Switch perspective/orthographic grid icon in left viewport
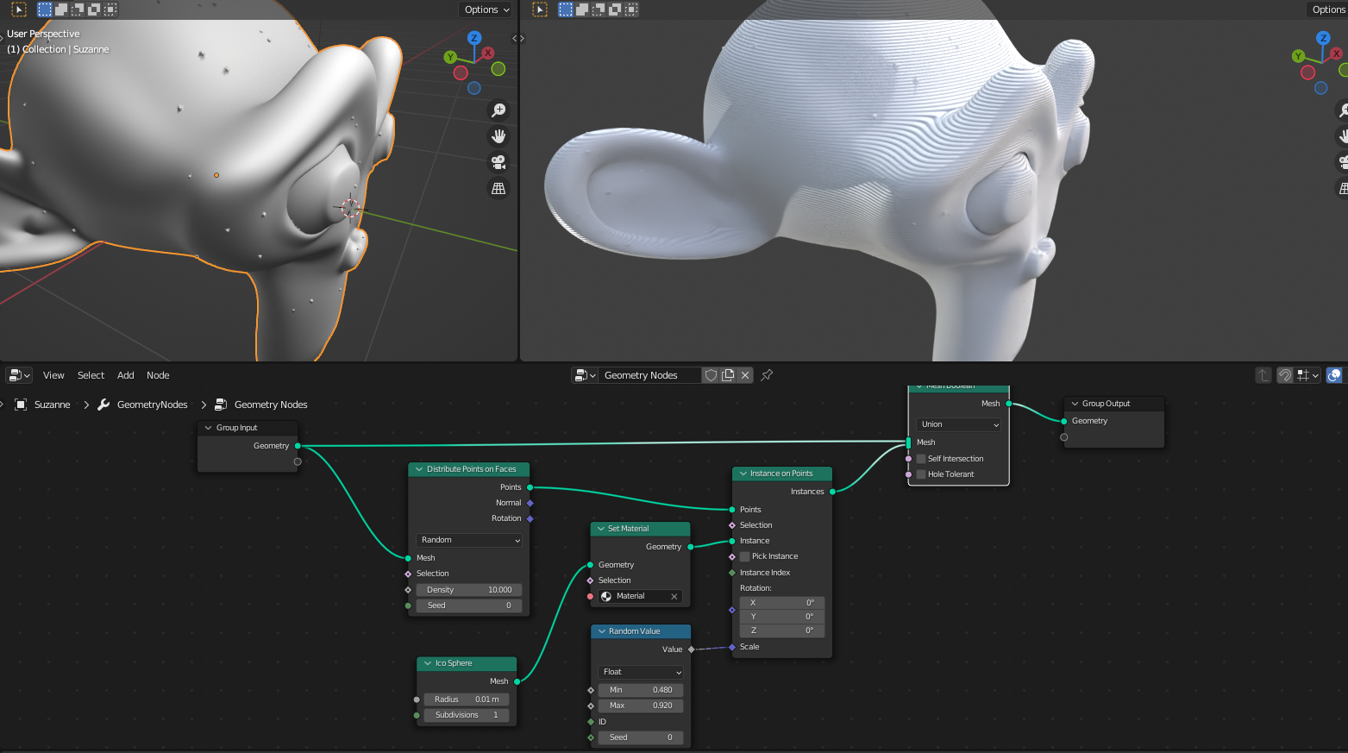The width and height of the screenshot is (1348, 753). pos(498,188)
